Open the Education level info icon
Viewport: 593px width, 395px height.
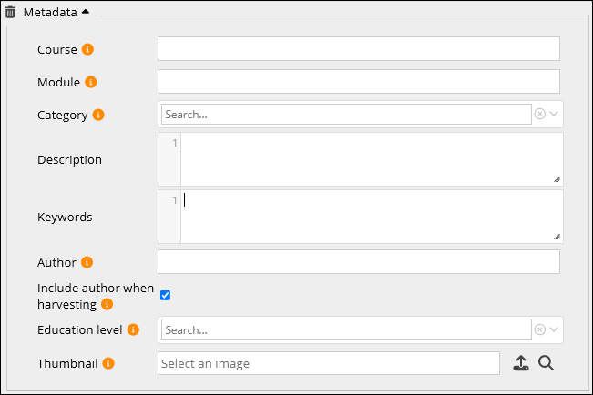(x=133, y=329)
